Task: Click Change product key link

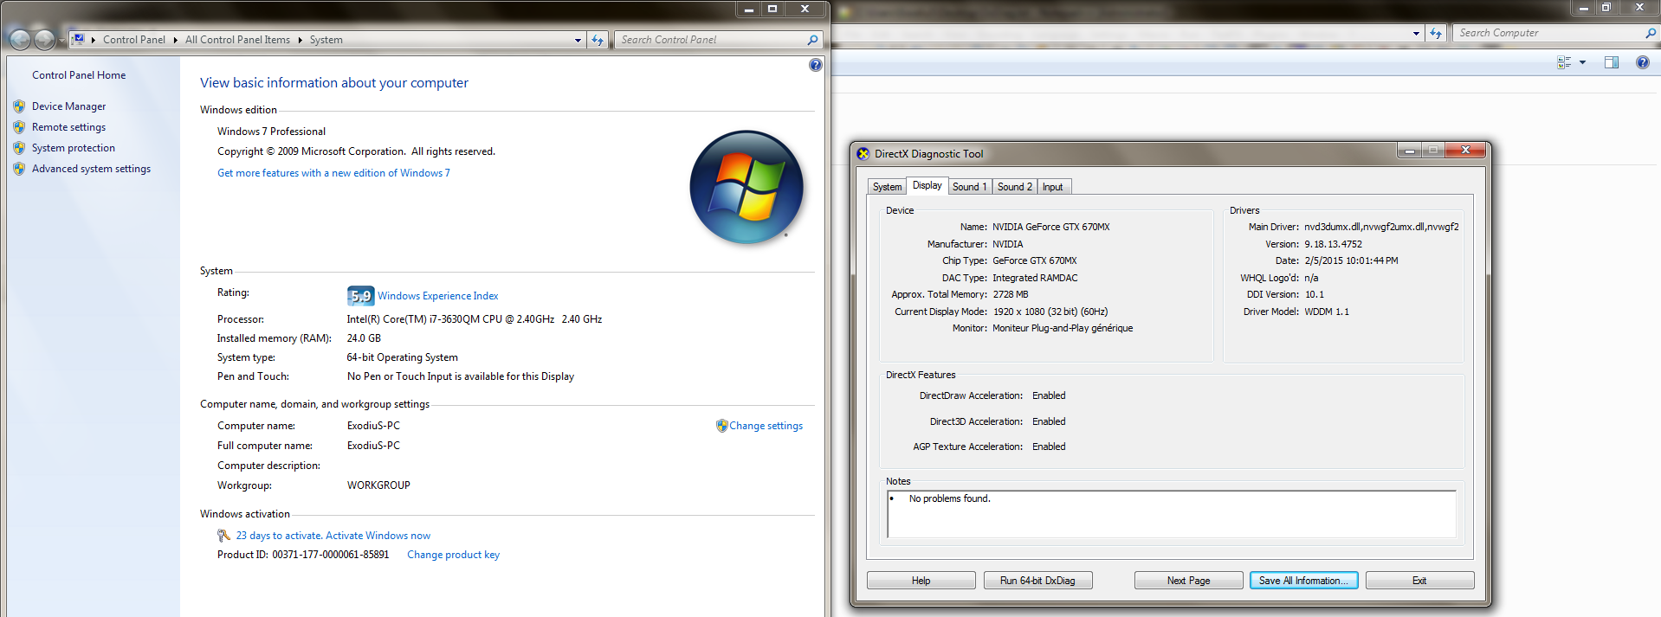Action: [454, 555]
